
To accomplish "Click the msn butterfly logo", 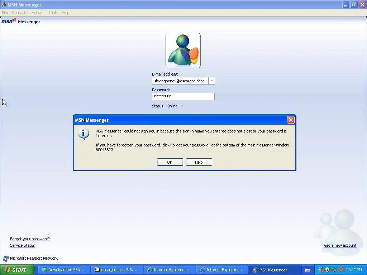I will tap(9, 21).
